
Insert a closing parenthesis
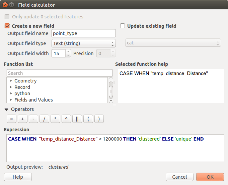point(99,119)
